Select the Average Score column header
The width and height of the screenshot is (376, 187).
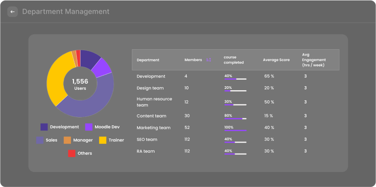coord(276,60)
